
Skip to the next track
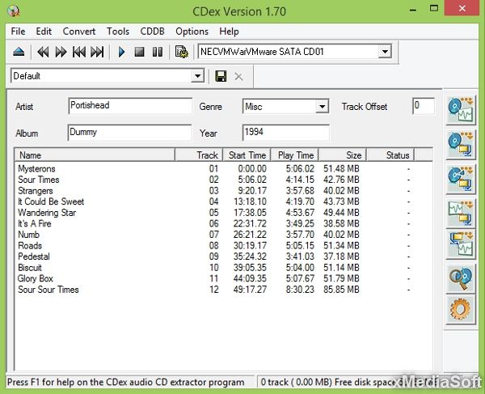coord(97,52)
